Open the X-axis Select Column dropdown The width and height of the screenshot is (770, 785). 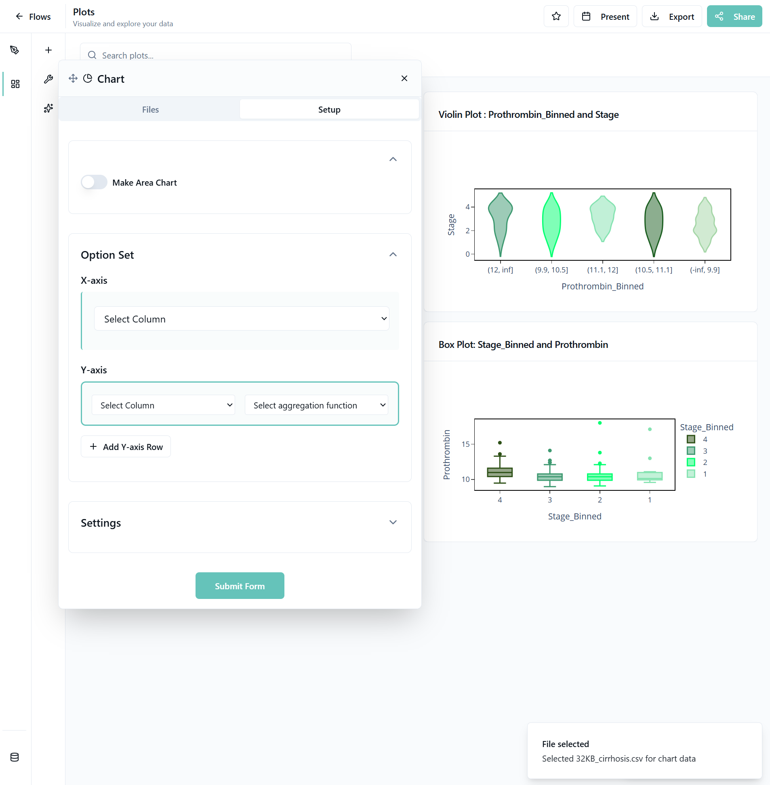pos(242,319)
